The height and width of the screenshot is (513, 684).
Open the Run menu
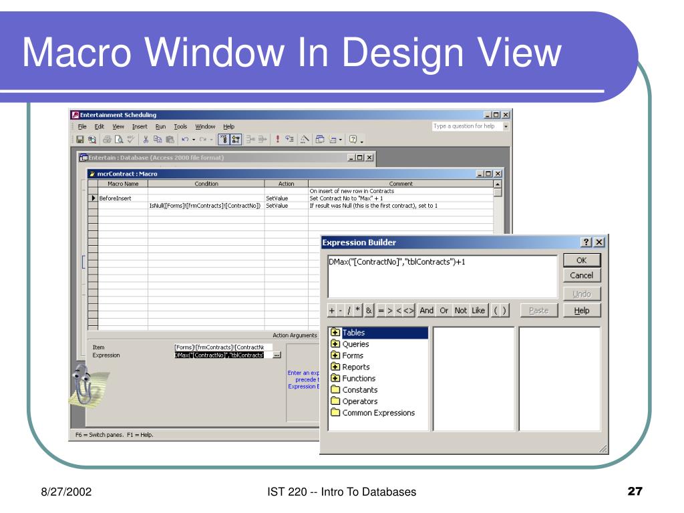(160, 126)
